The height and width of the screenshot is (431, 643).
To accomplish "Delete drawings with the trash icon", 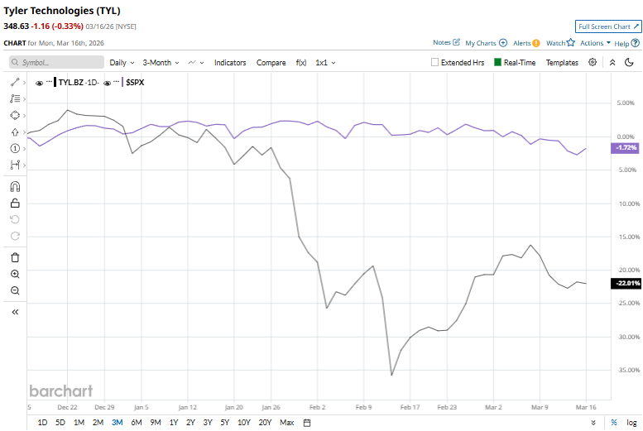I will [x=14, y=257].
